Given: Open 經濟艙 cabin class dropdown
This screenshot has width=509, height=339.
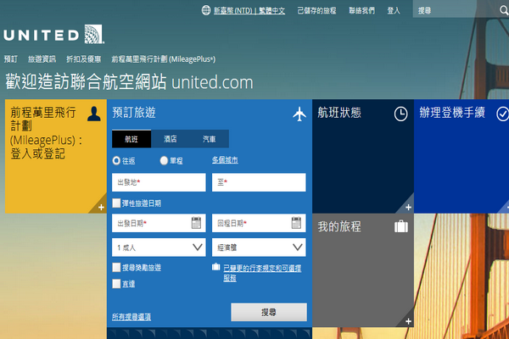Looking at the screenshot, I should coord(259,247).
